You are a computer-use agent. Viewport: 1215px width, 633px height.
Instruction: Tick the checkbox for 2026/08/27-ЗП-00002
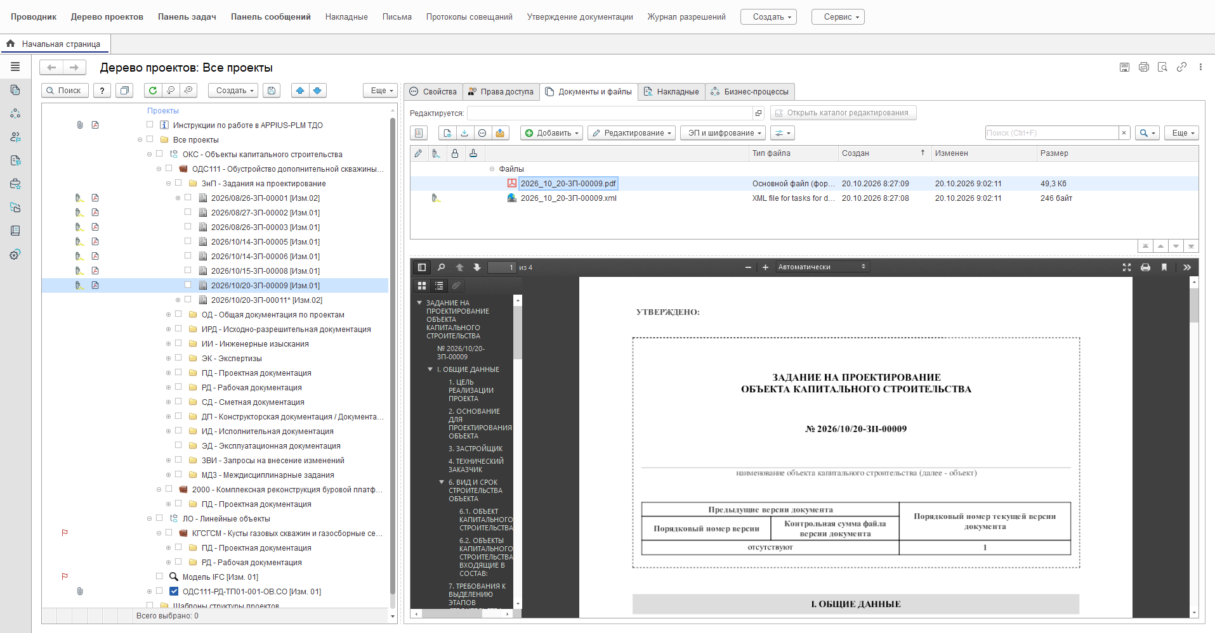(188, 212)
